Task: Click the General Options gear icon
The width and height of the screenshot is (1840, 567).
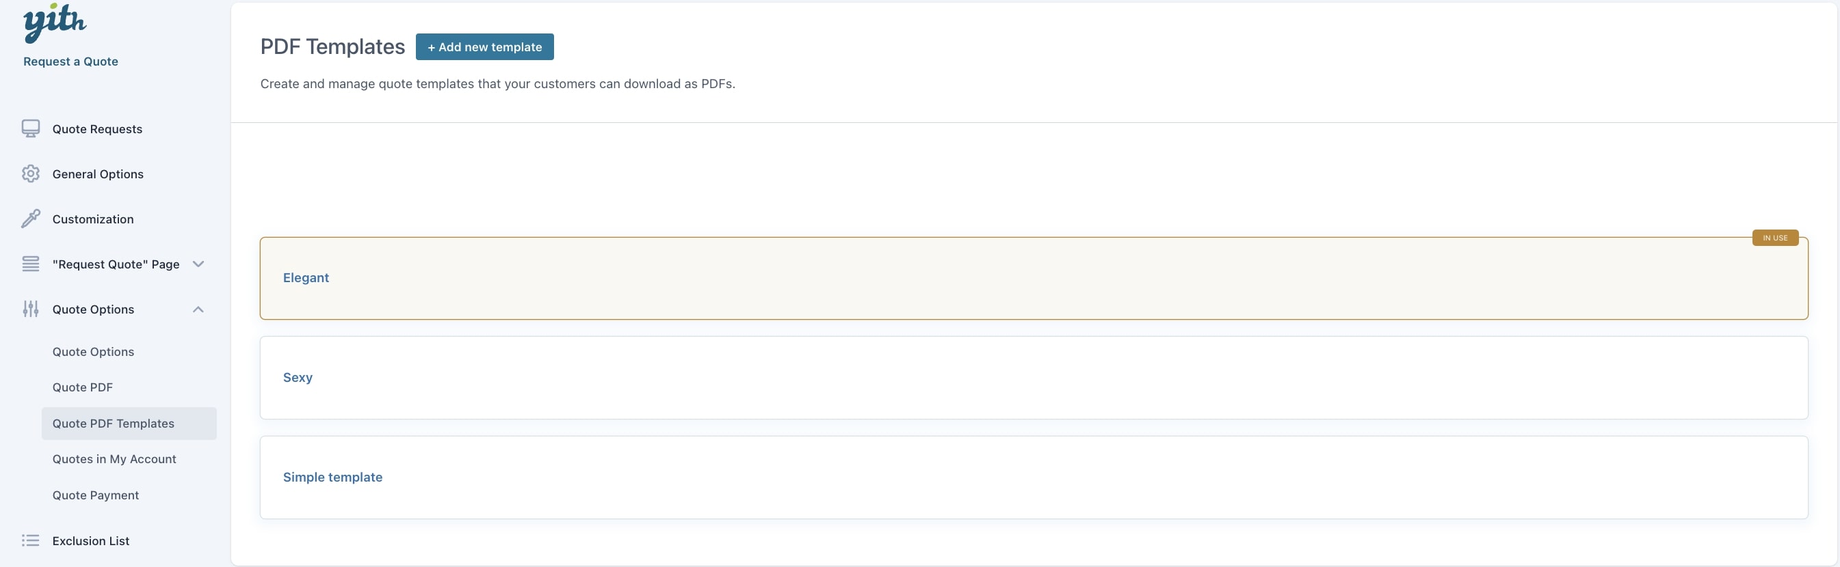Action: pos(31,174)
